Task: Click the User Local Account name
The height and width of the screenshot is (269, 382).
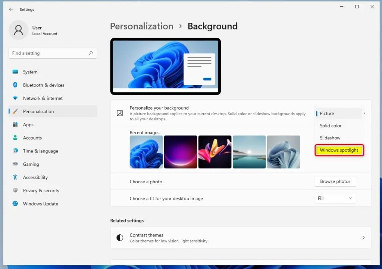Action: point(45,31)
